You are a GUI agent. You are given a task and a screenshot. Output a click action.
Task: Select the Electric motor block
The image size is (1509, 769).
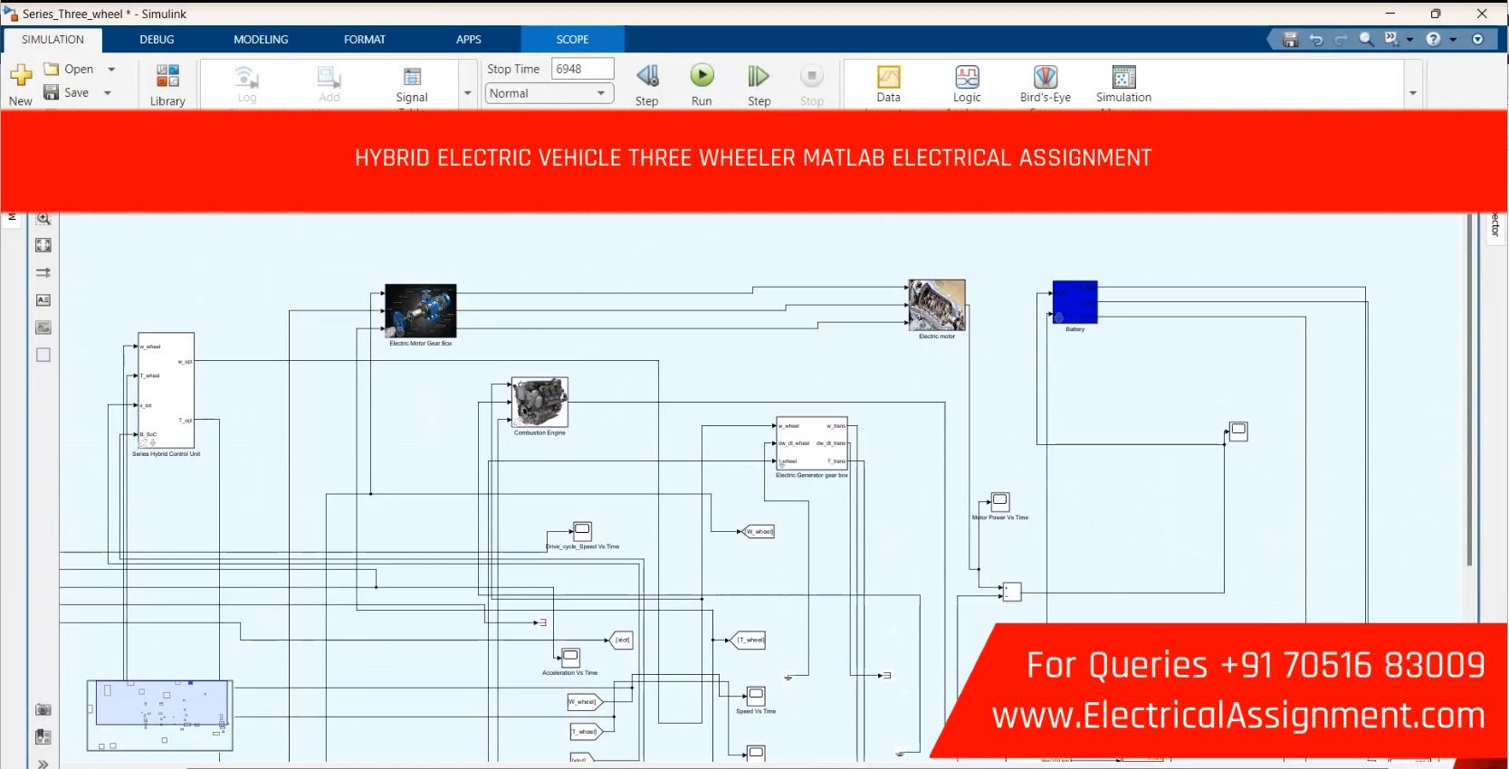point(937,306)
